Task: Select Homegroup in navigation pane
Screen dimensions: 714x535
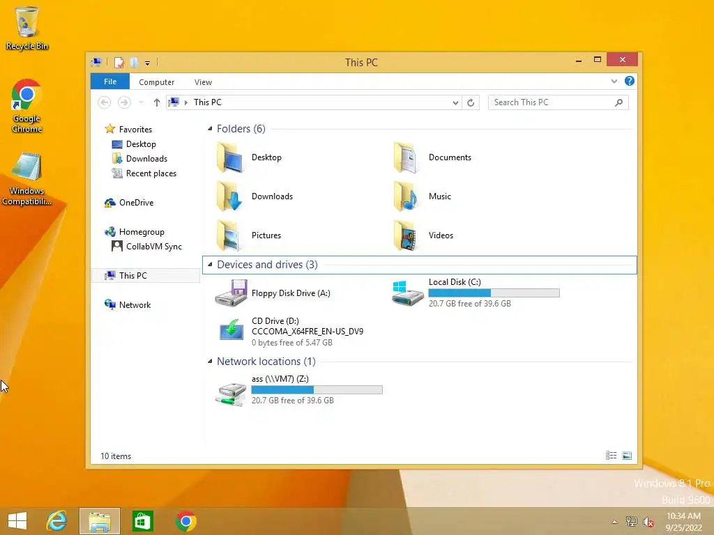Action: click(x=135, y=232)
